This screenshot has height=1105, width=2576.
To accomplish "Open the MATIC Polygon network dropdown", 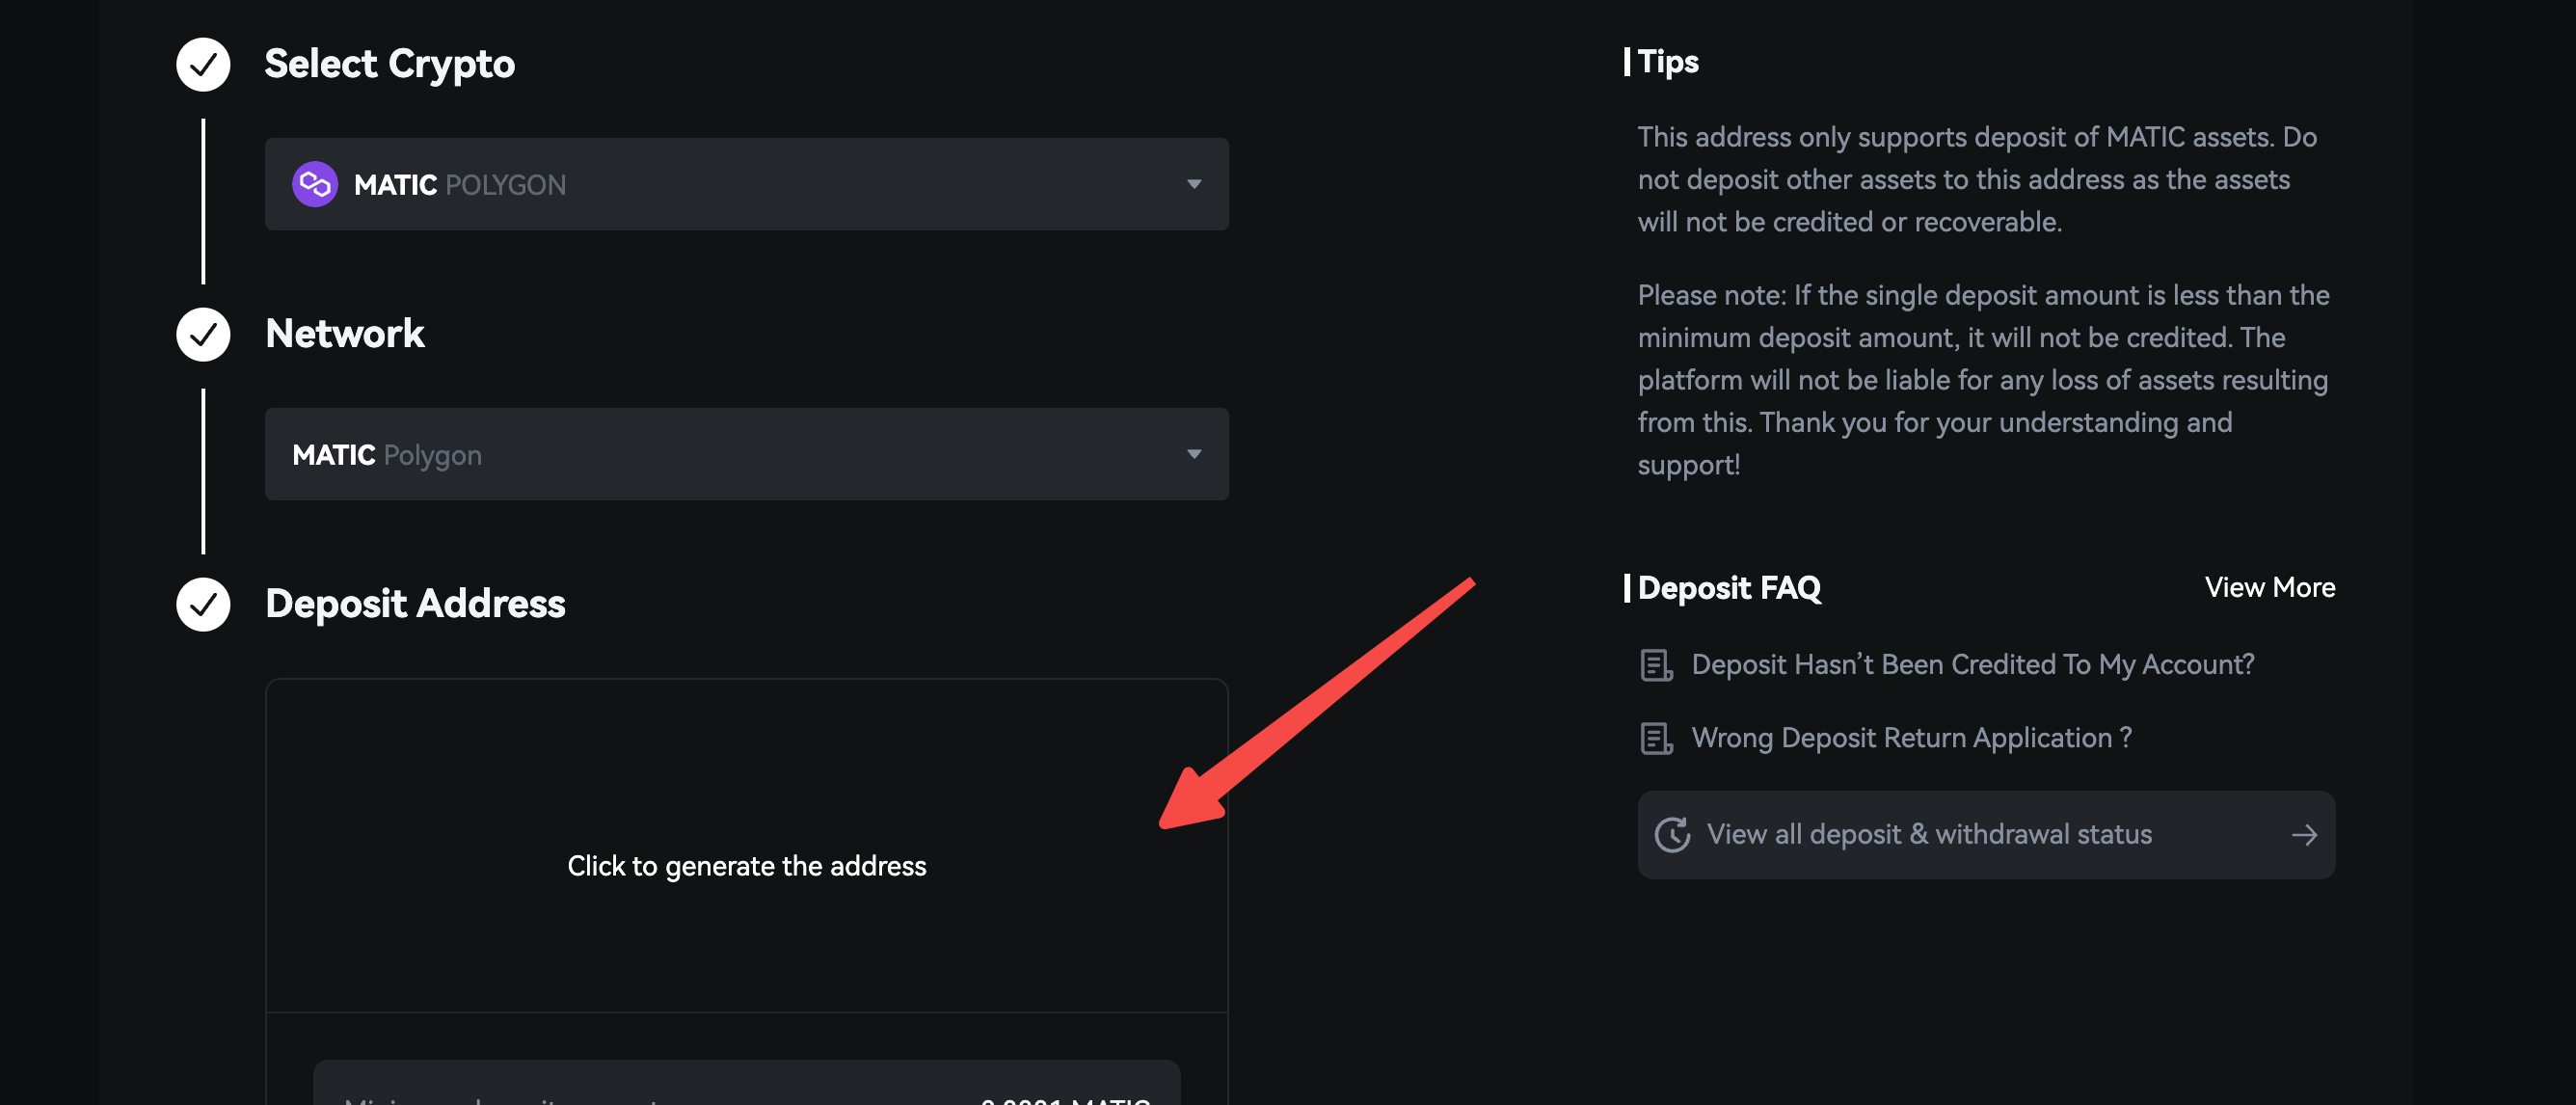I will [x=745, y=454].
